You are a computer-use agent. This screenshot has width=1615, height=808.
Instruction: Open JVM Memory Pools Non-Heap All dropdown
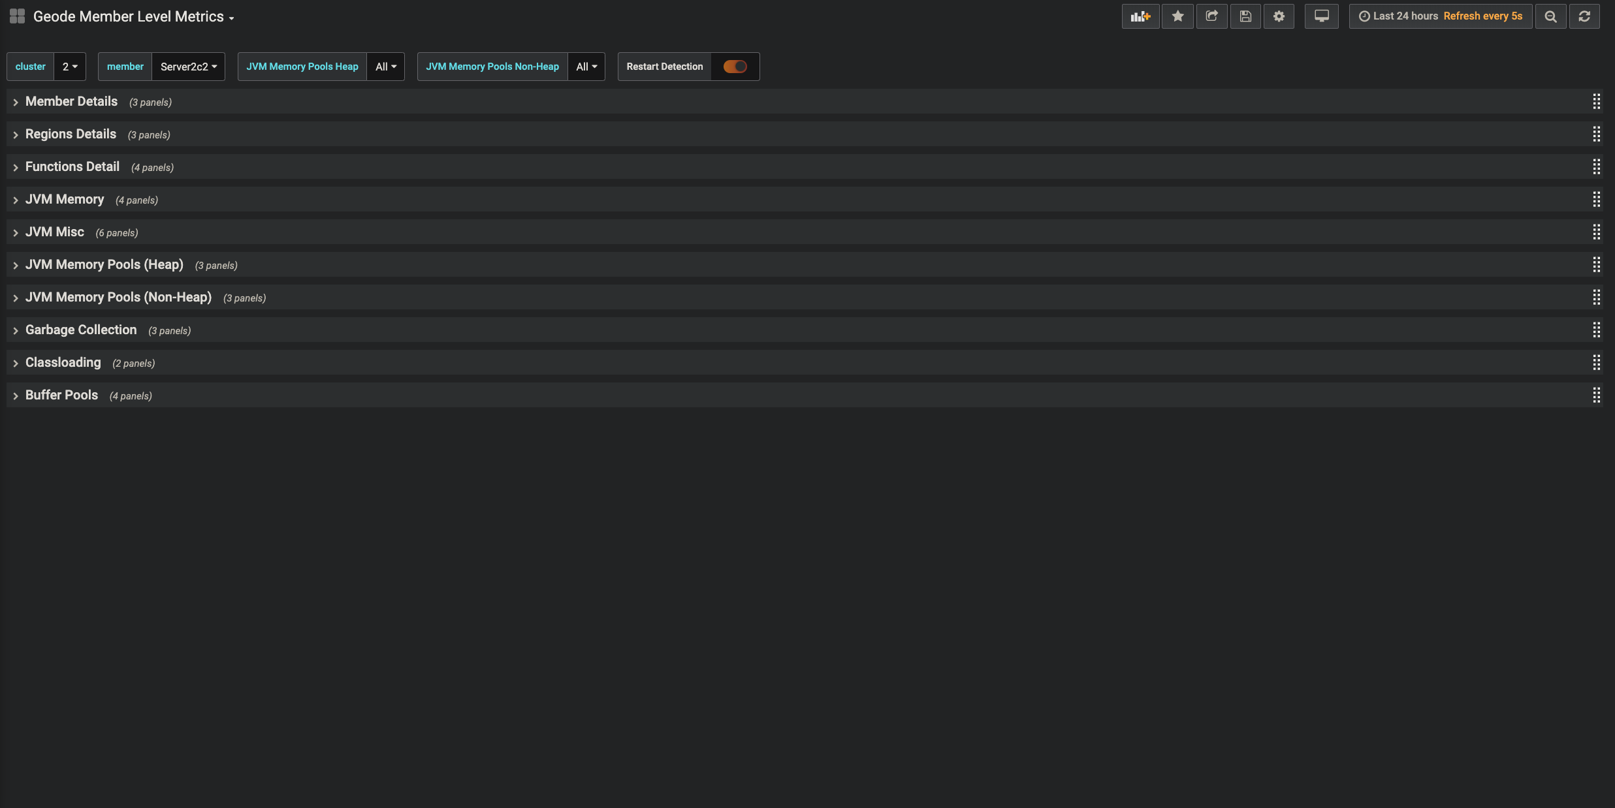pyautogui.click(x=586, y=67)
